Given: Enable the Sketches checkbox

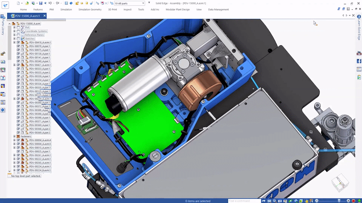Looking at the screenshot, I should pos(18,39).
